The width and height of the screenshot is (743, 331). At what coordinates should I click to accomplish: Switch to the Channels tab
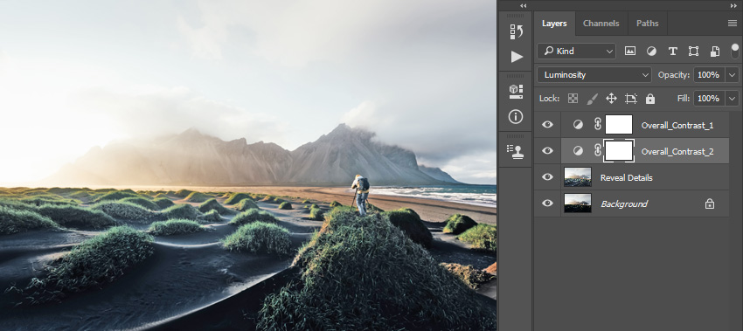click(601, 24)
